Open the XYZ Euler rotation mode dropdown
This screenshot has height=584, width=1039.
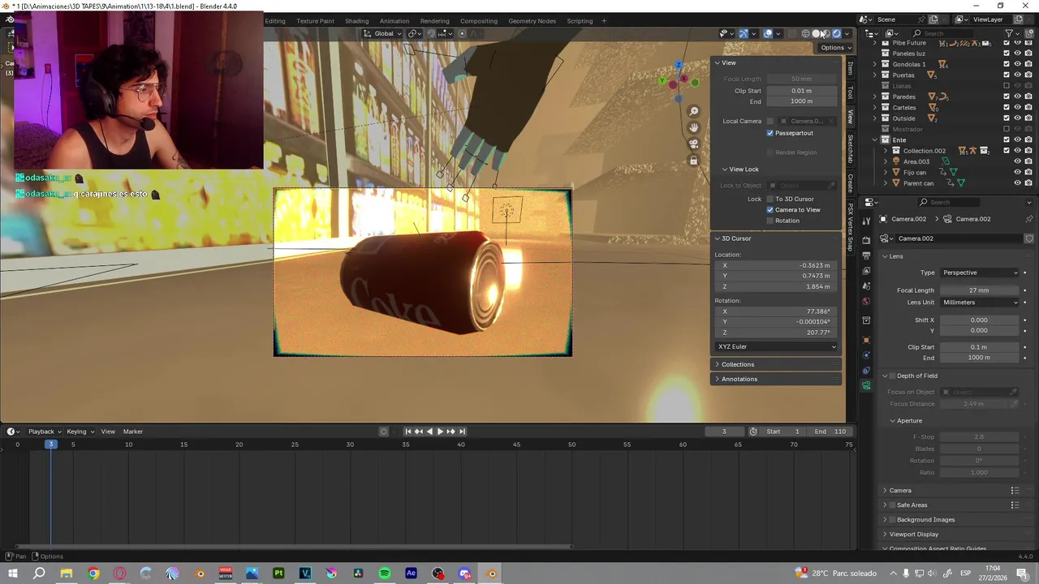click(x=776, y=347)
